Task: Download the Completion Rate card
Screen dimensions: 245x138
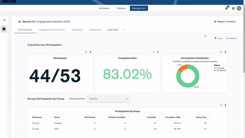Action: pyautogui.click(x=158, y=52)
